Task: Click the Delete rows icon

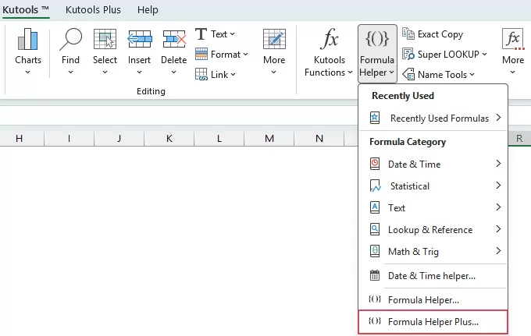Action: [174, 39]
